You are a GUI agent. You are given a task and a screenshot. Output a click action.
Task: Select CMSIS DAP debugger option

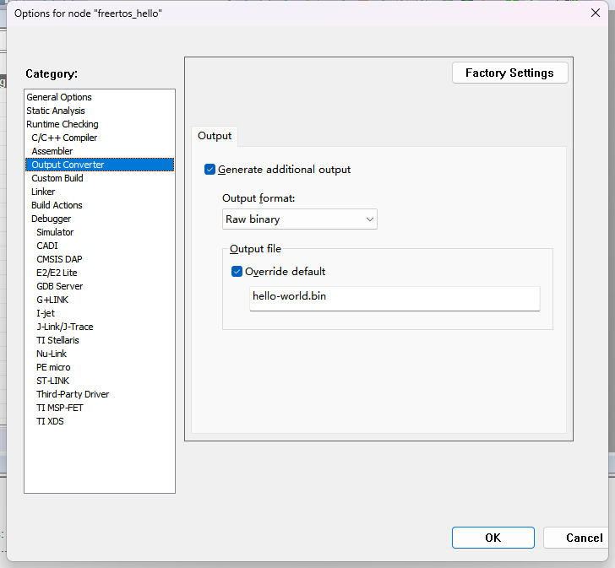coord(59,259)
